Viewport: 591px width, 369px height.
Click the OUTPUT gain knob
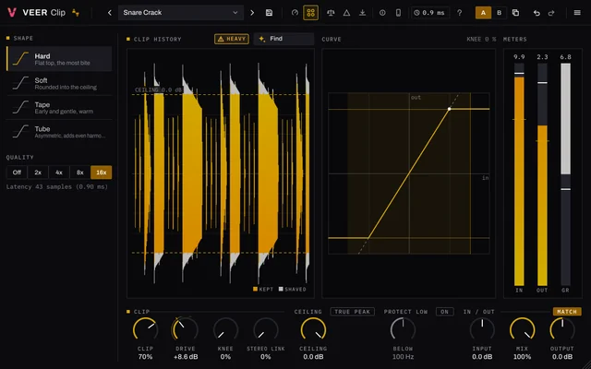click(x=562, y=330)
